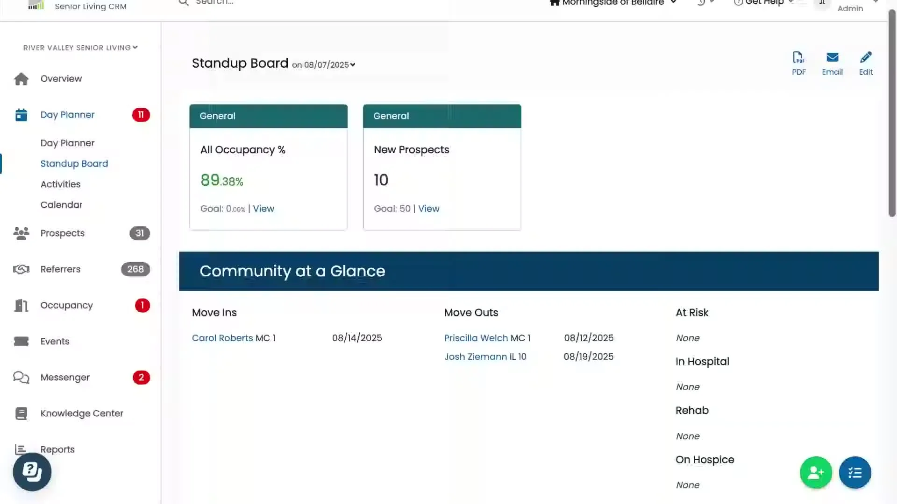Expand the River Valley Senior Living dropdown
The height and width of the screenshot is (504, 897).
[x=80, y=48]
